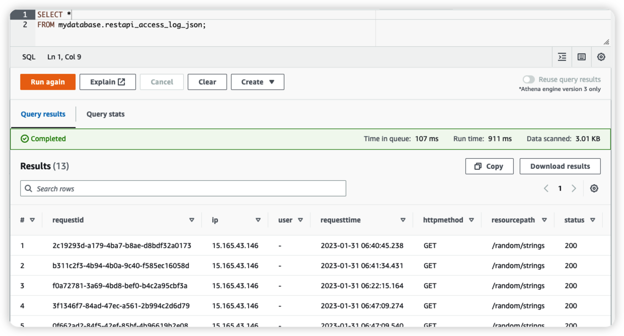Go to previous results page arrow
This screenshot has height=336, width=624.
coord(546,188)
